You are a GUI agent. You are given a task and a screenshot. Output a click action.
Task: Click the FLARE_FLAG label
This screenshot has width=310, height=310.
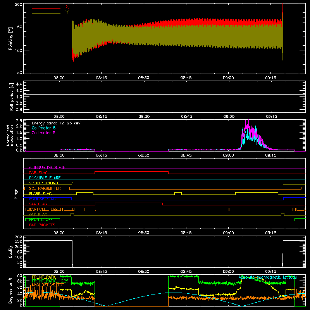tap(40, 193)
